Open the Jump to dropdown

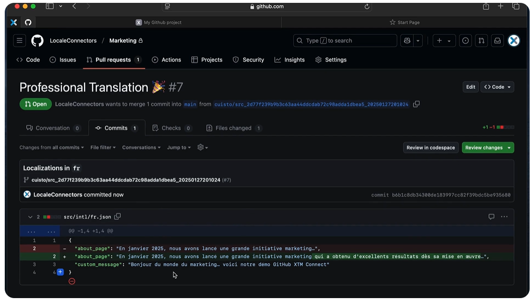179,148
